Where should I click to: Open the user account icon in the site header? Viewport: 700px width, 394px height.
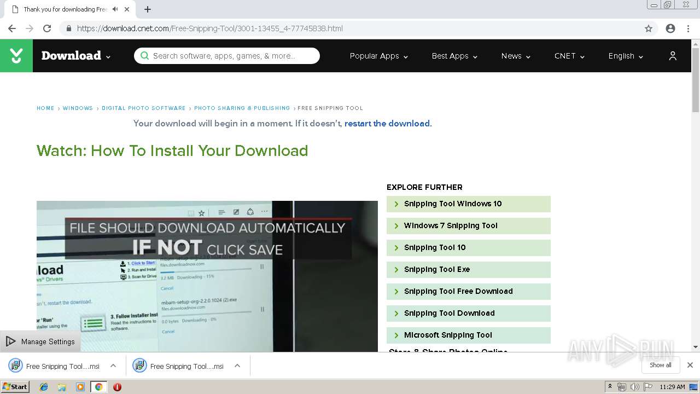(673, 56)
